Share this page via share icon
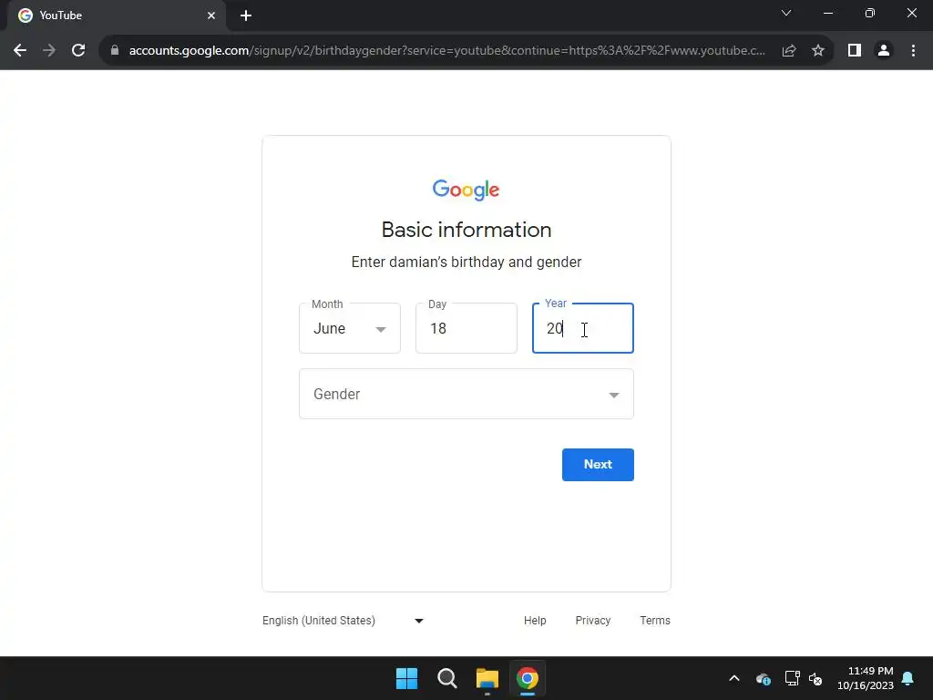The image size is (933, 700). (x=789, y=51)
